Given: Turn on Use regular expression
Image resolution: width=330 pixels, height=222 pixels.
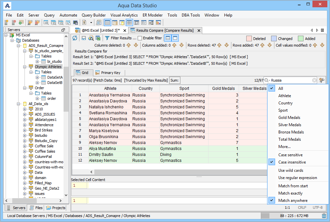Looking at the screenshot, I should [x=298, y=178].
